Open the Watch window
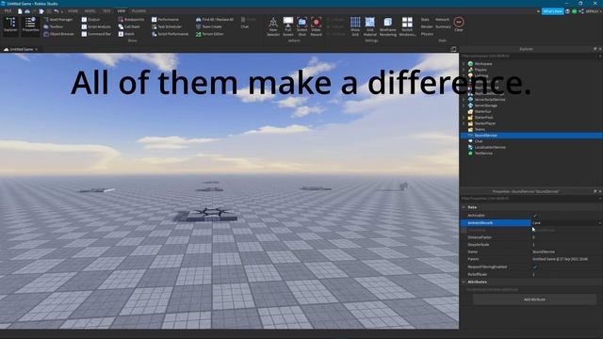The image size is (603, 339). pos(126,34)
